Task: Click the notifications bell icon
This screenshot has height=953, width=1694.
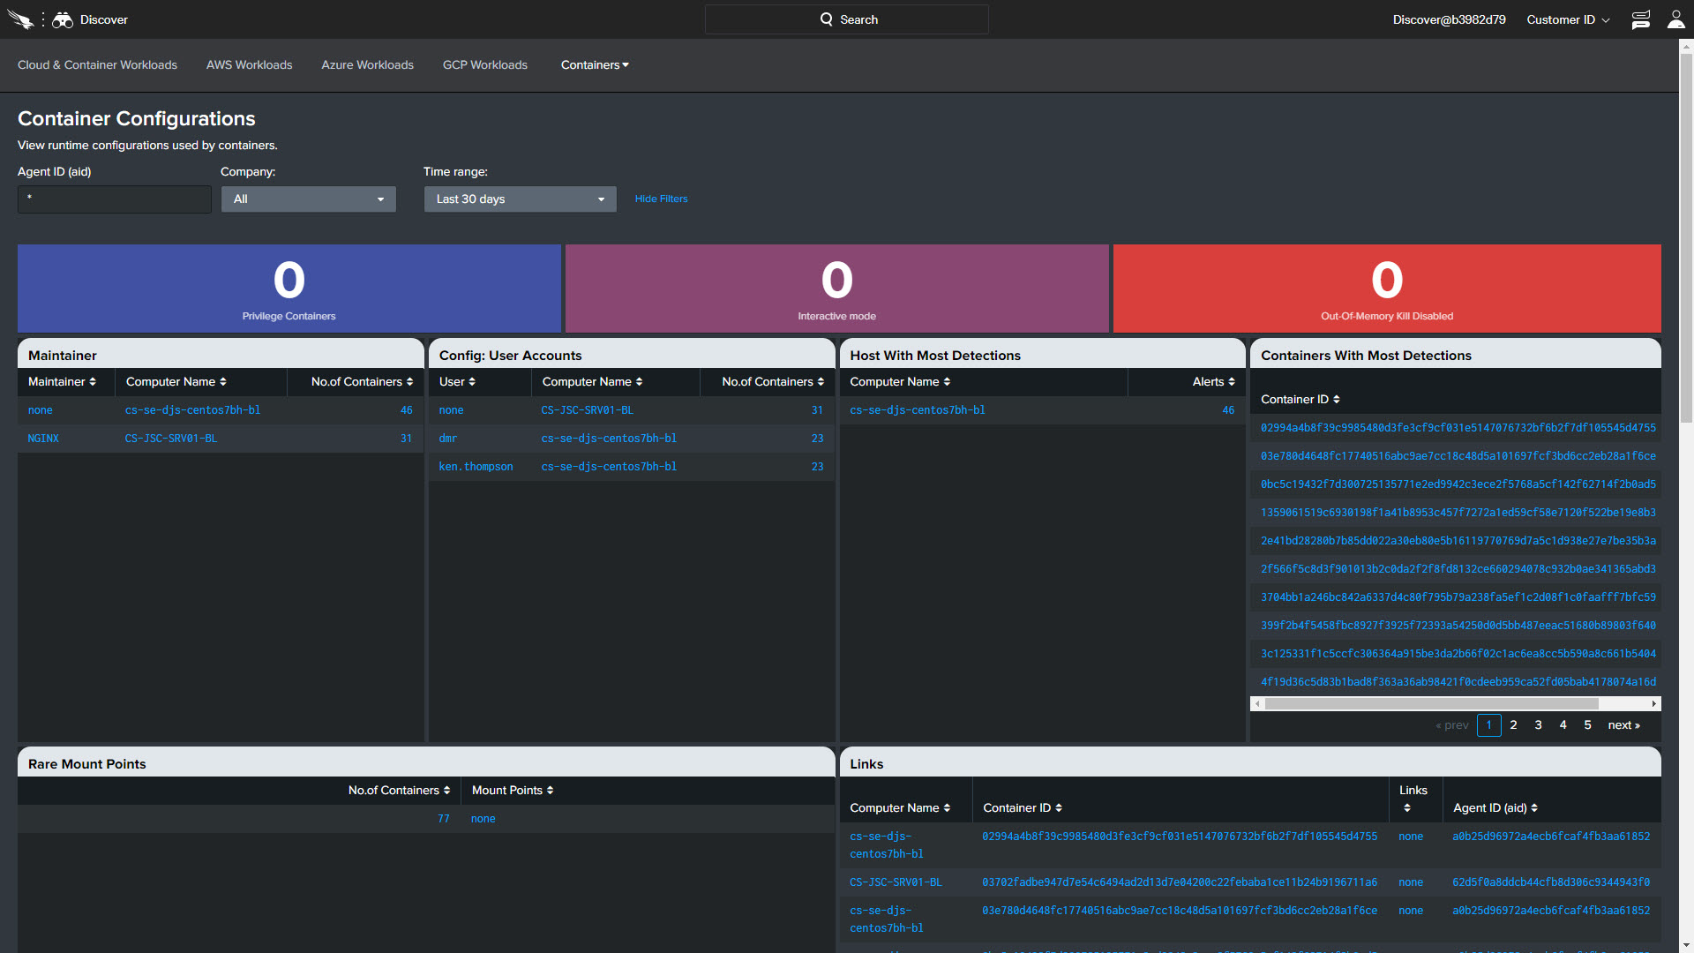Action: click(x=1640, y=19)
